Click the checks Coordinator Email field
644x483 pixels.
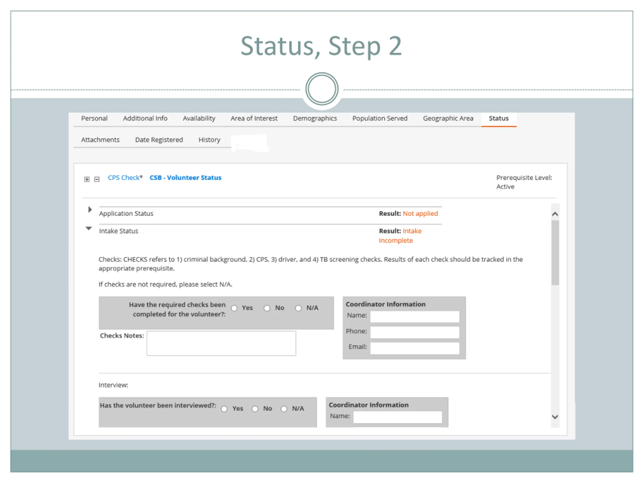pyautogui.click(x=415, y=348)
